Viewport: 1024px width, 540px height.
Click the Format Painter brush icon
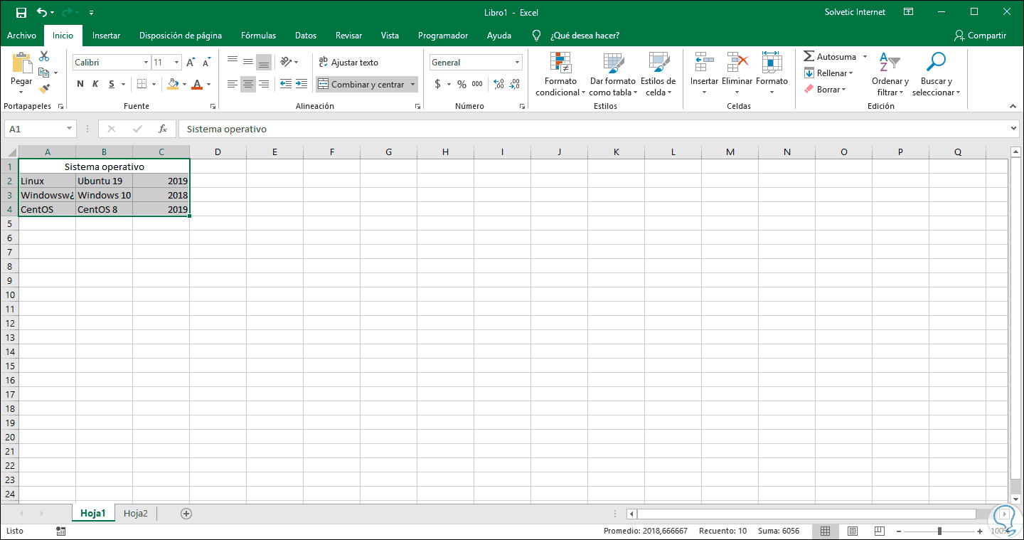(45, 89)
